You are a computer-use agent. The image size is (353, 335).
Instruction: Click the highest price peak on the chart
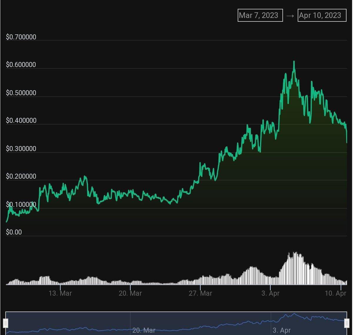294,62
